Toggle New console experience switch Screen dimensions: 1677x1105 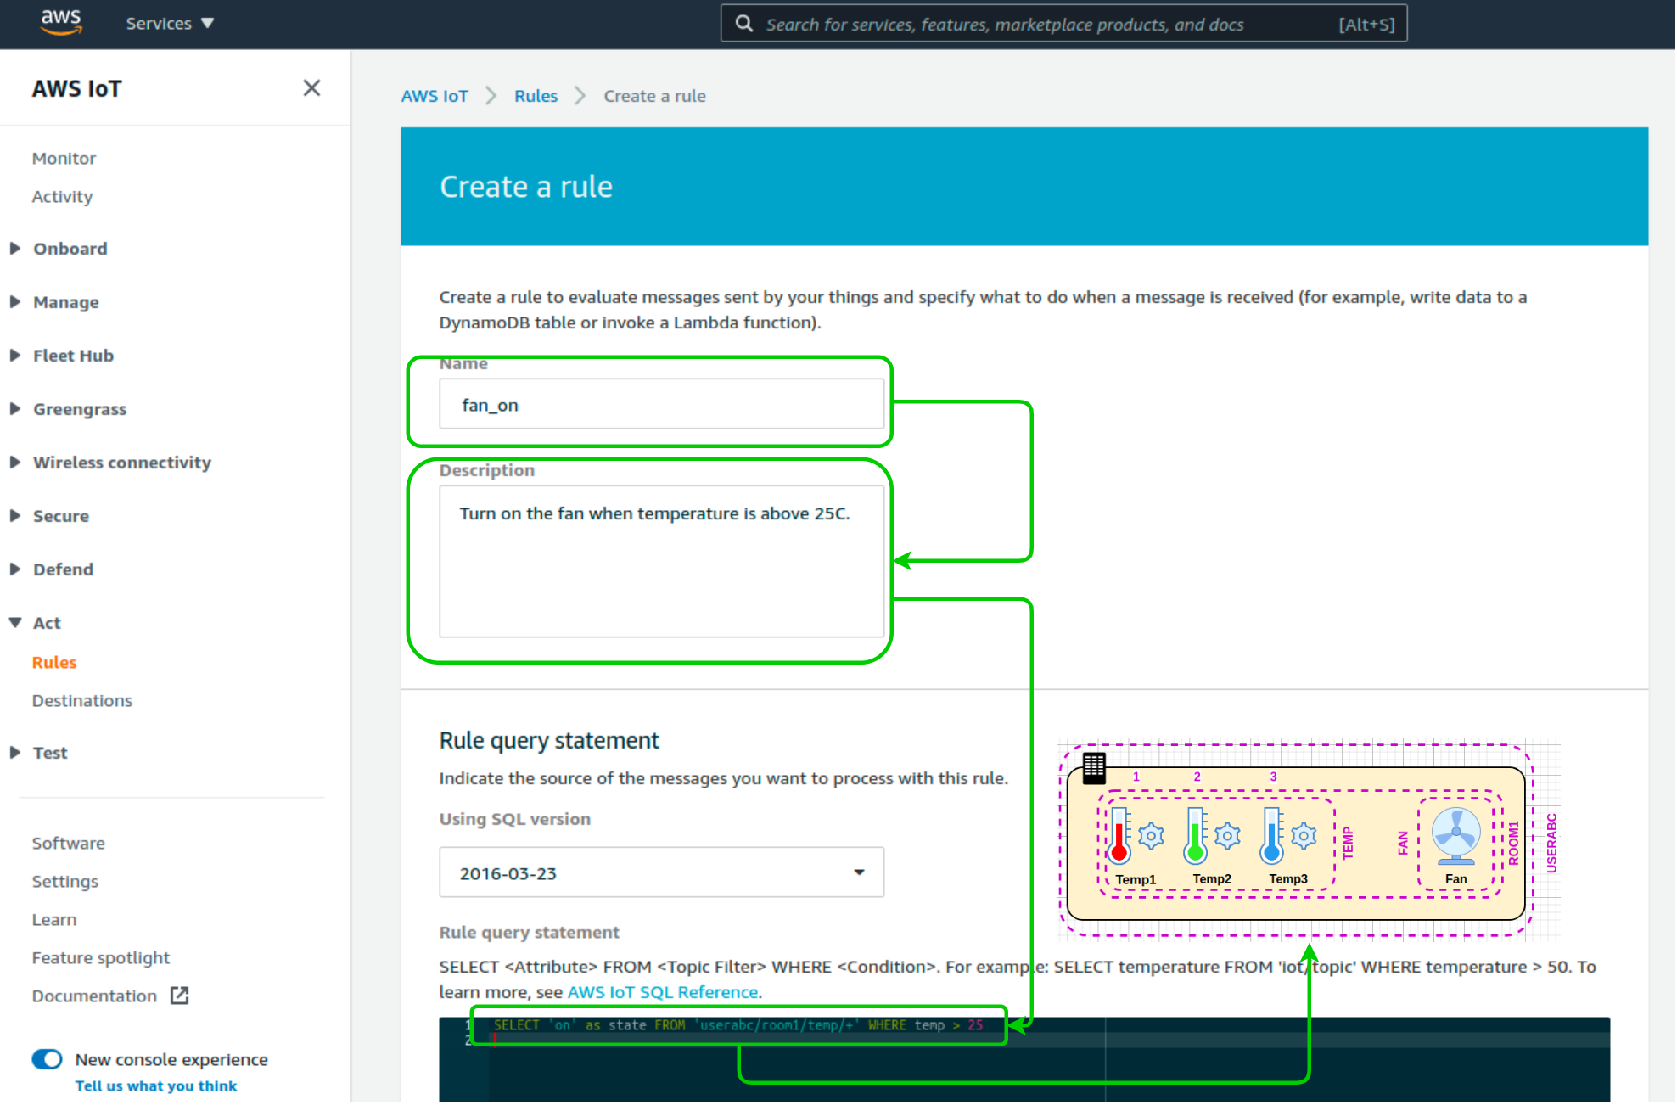[48, 1059]
